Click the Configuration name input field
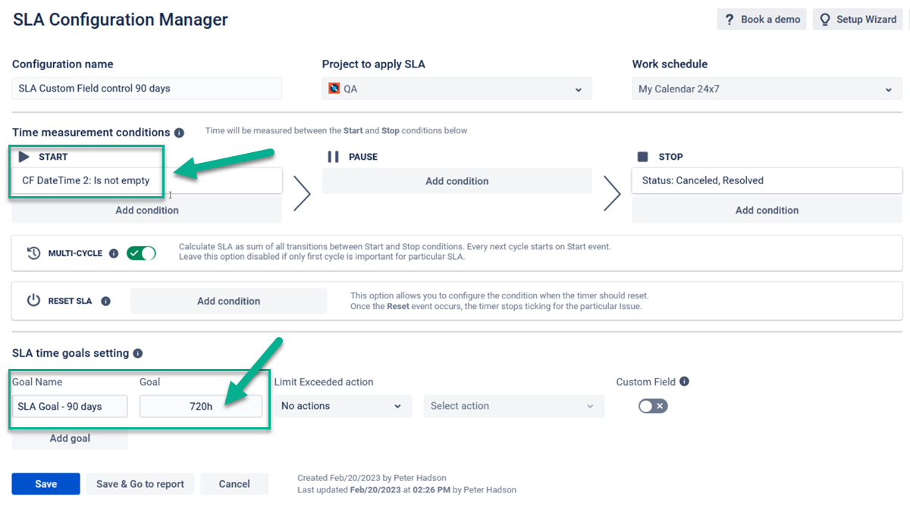Screen dimensions: 910x506 146,88
